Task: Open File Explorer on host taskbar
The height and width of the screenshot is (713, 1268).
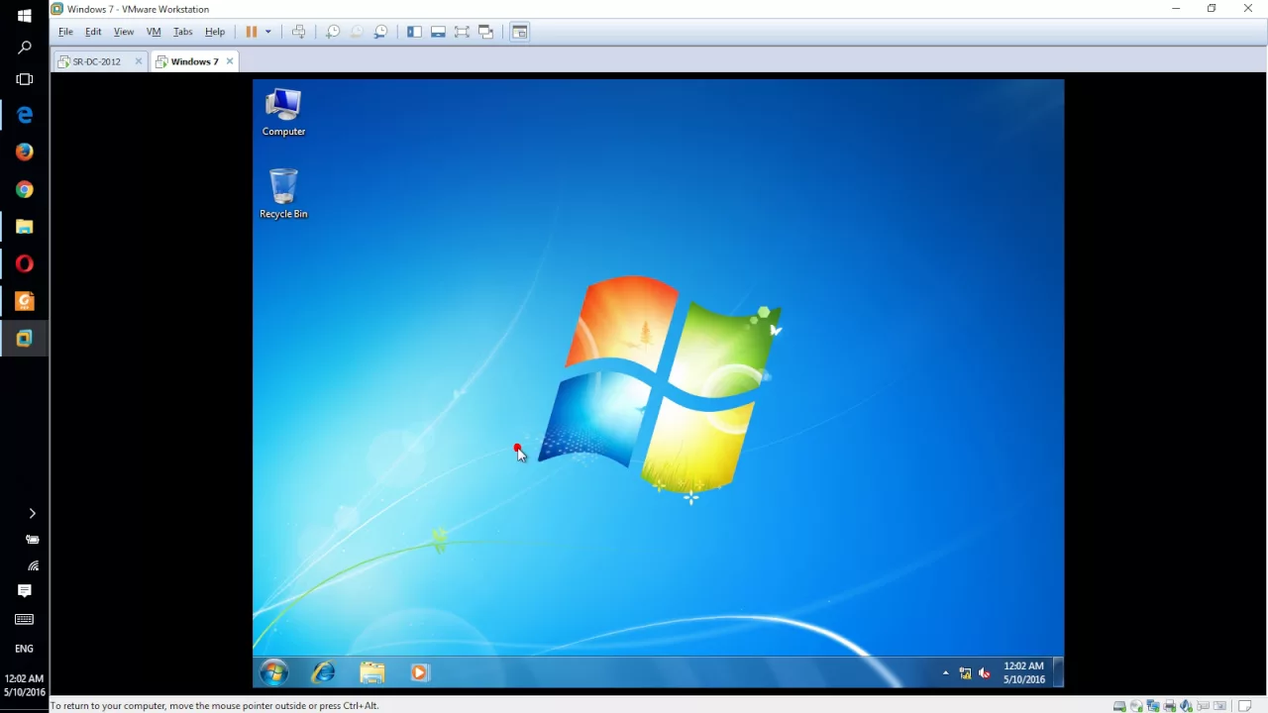Action: point(25,227)
